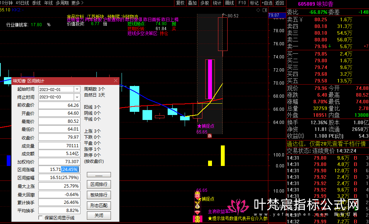The width and height of the screenshot is (369, 224).
Task: Close the 味知香 区间统计 dialog
Action: 116,81
